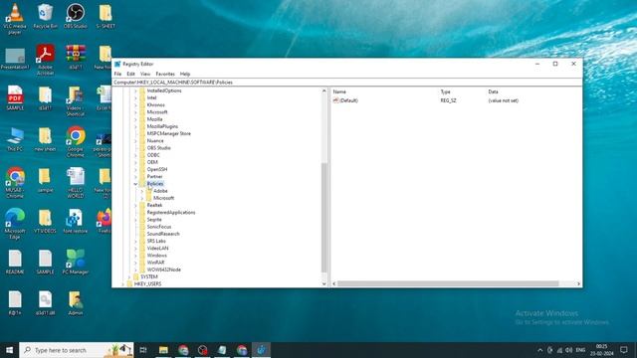Screen dimensions: 637x358
Task: Expand the Microsoft key under Policies
Action: 142,198
